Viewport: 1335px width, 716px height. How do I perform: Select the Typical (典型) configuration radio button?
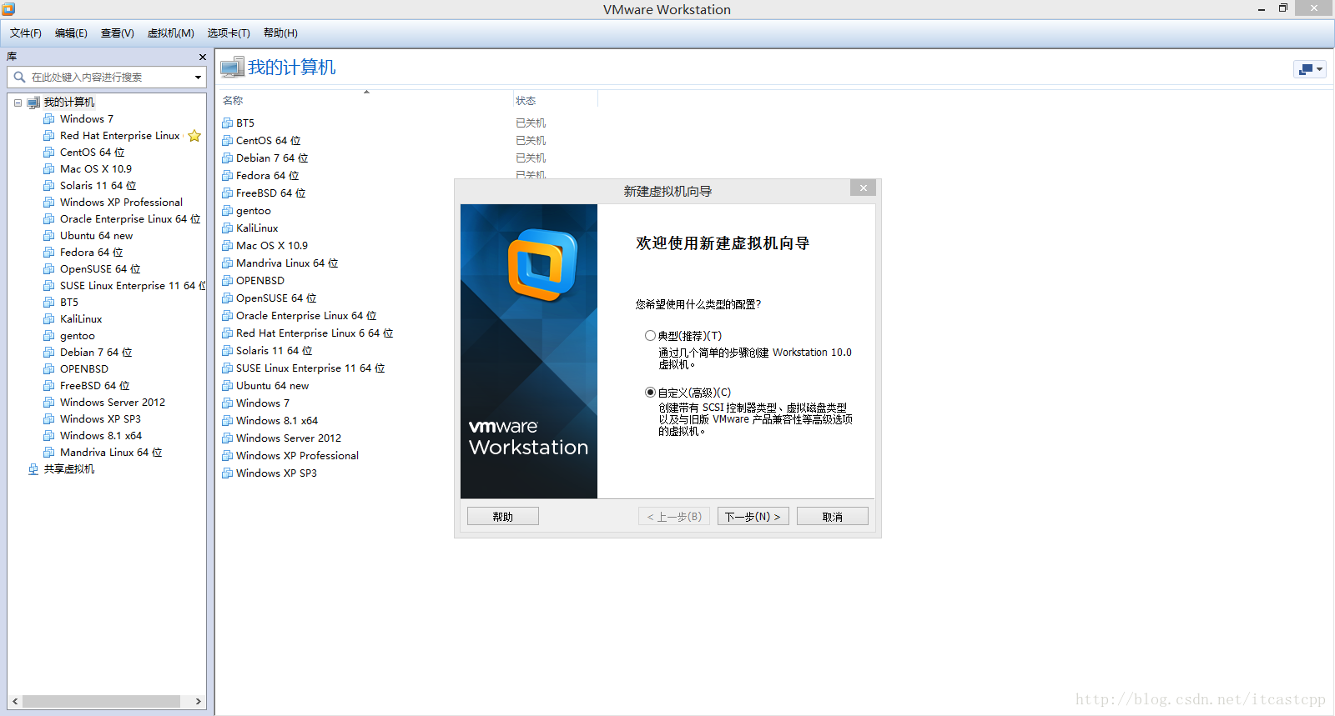[650, 336]
